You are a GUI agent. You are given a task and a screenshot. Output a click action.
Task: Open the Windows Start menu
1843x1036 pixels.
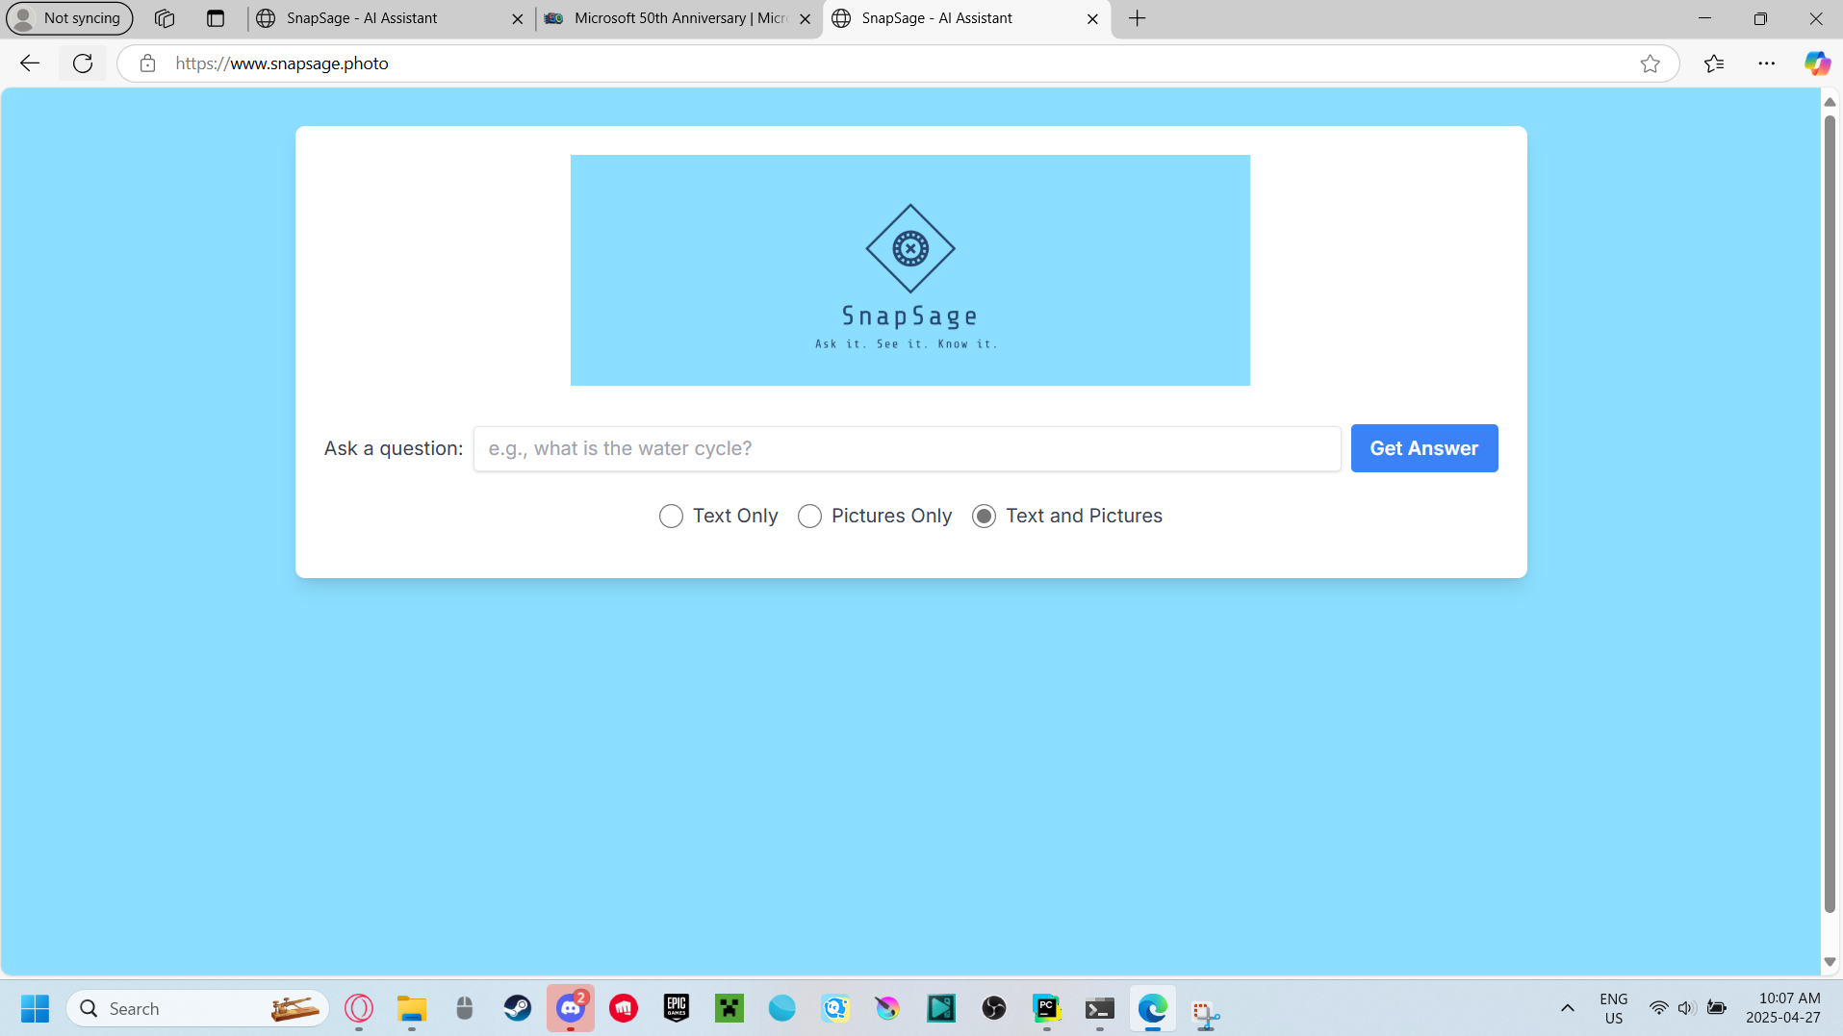35,1008
